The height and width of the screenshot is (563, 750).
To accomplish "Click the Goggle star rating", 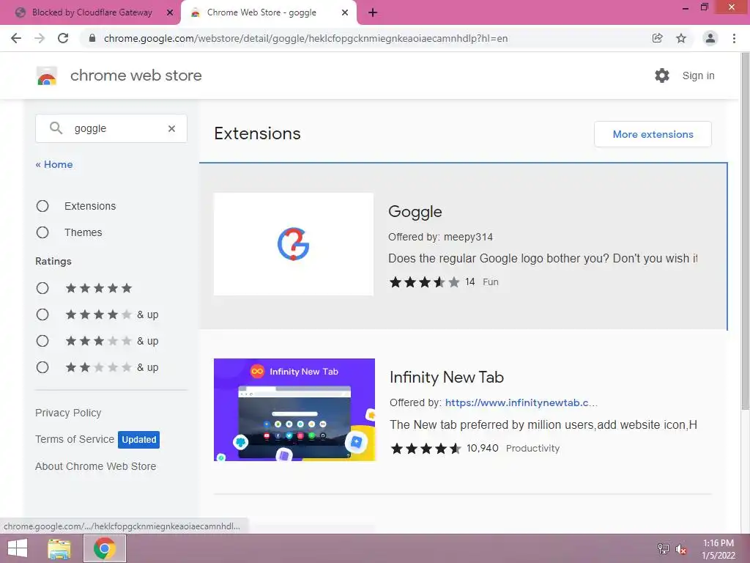I will [x=425, y=282].
